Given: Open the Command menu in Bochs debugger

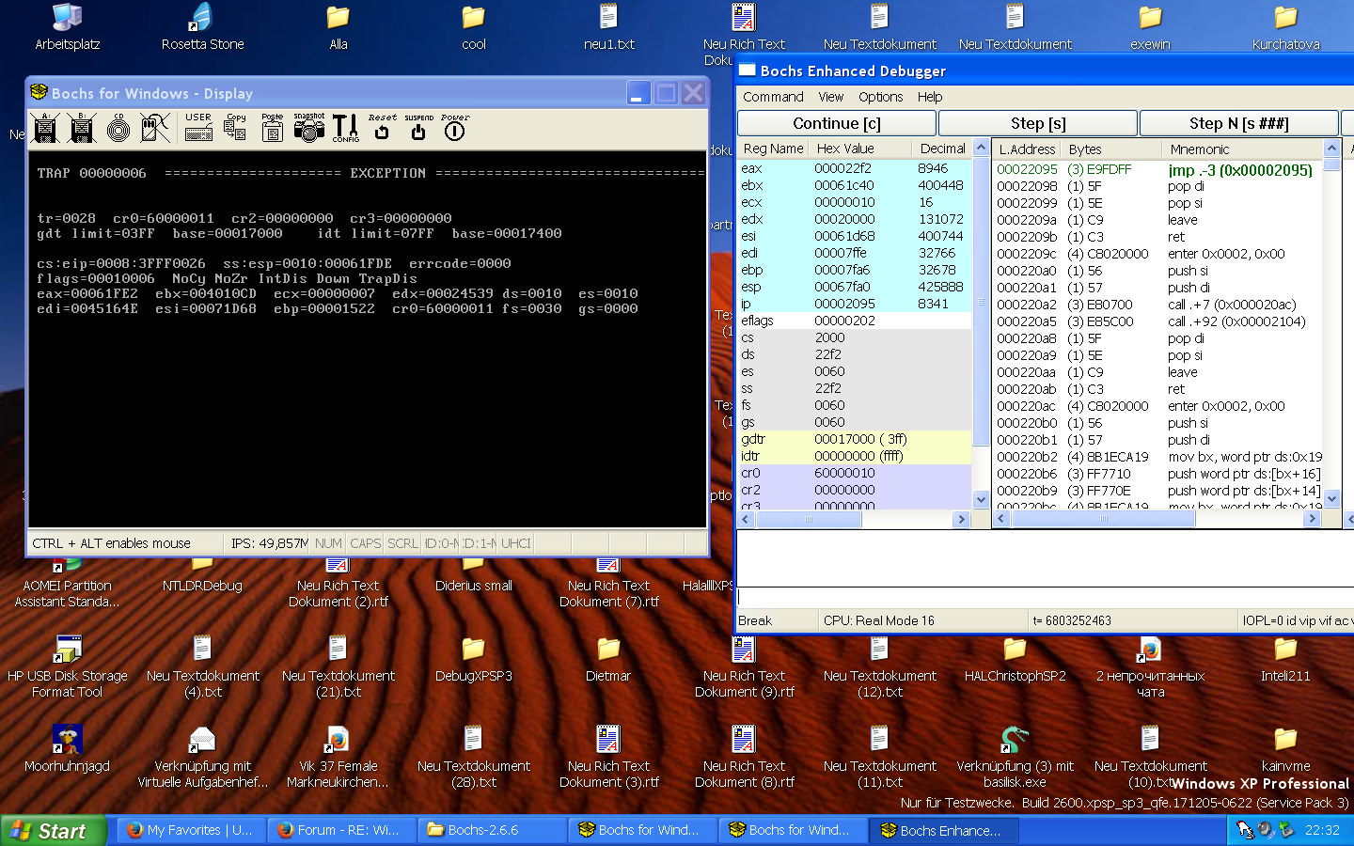Looking at the screenshot, I should [x=773, y=97].
